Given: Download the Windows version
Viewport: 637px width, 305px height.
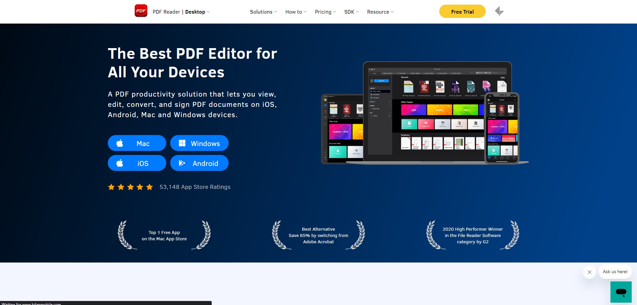Looking at the screenshot, I should (x=199, y=143).
